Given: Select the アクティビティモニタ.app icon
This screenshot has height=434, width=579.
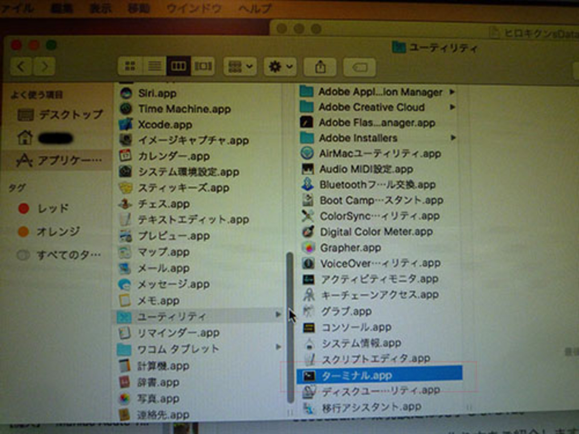Looking at the screenshot, I should (309, 279).
